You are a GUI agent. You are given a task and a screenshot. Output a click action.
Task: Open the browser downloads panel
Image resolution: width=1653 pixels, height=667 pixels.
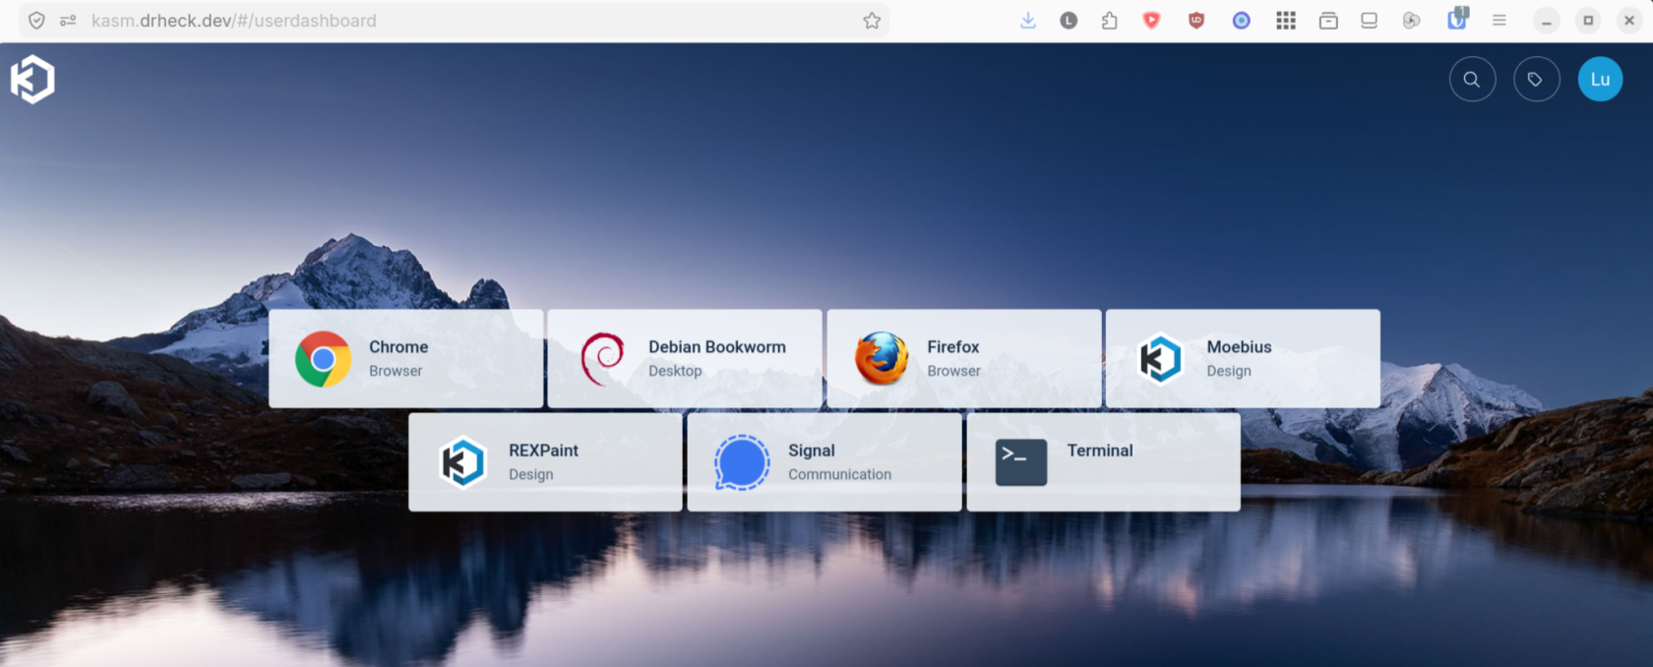pyautogui.click(x=1028, y=21)
